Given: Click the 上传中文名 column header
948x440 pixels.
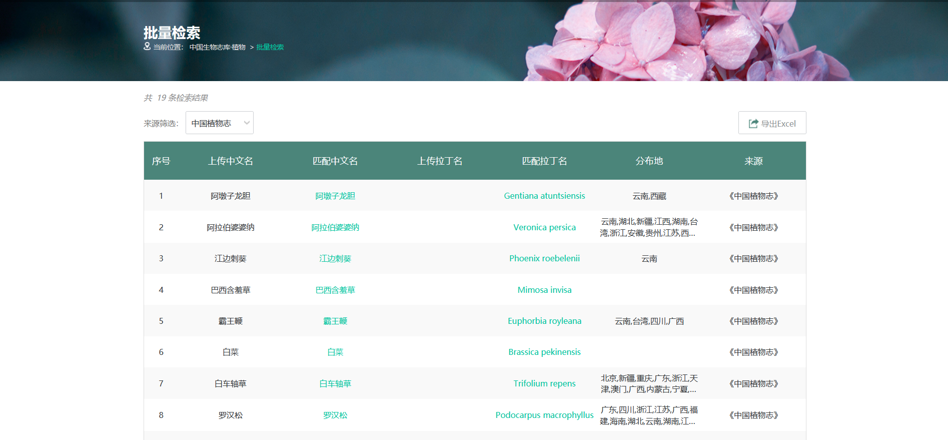Looking at the screenshot, I should tap(231, 161).
